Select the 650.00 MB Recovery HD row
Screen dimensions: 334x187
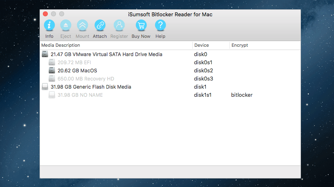point(170,78)
